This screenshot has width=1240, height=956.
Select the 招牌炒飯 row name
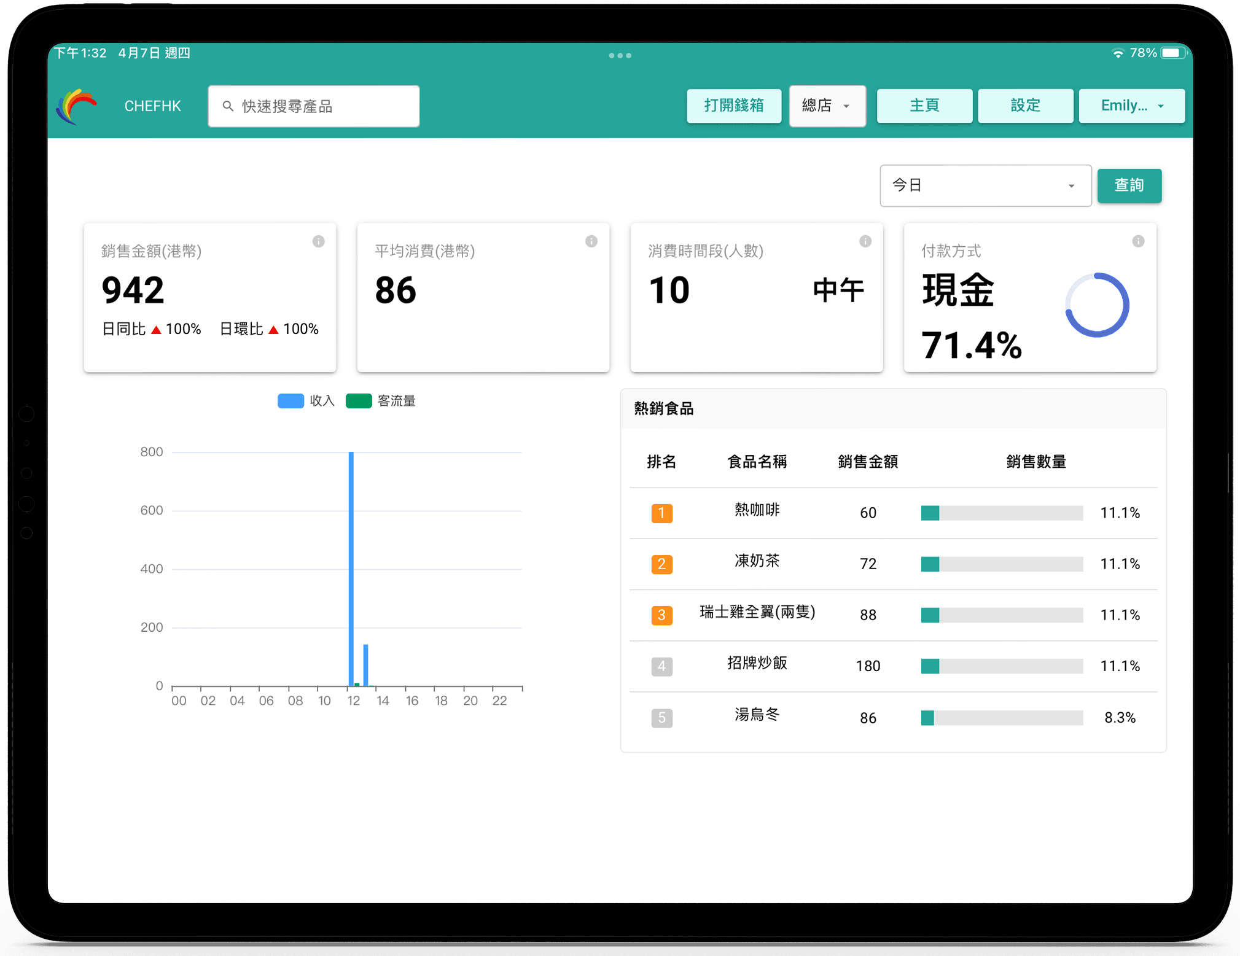[757, 663]
